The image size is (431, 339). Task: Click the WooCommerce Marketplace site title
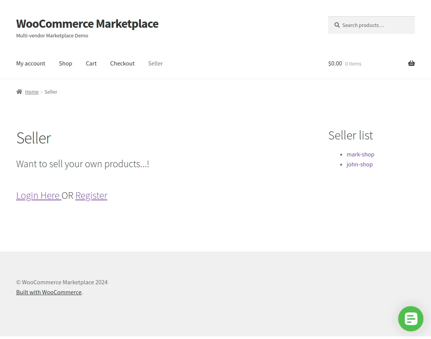pos(87,23)
